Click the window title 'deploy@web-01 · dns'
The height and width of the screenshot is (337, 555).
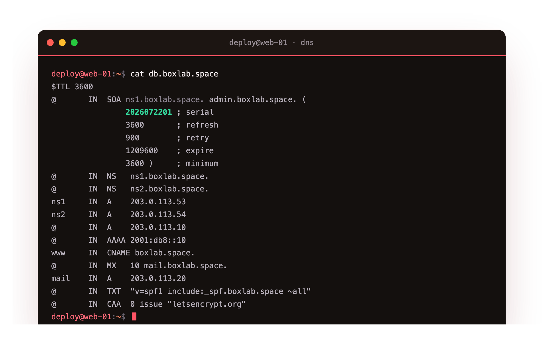tap(271, 43)
